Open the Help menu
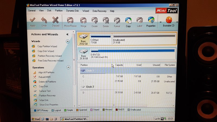This screenshot has height=122, width=217. pyautogui.click(x=112, y=11)
